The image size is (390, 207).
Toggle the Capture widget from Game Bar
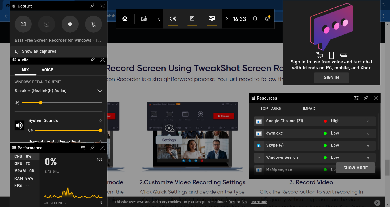click(192, 19)
